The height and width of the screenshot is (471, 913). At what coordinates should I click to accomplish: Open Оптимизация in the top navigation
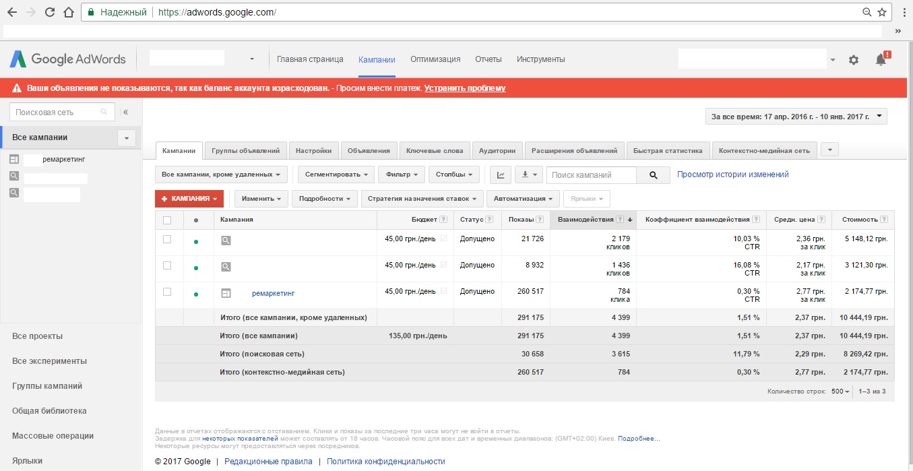435,59
